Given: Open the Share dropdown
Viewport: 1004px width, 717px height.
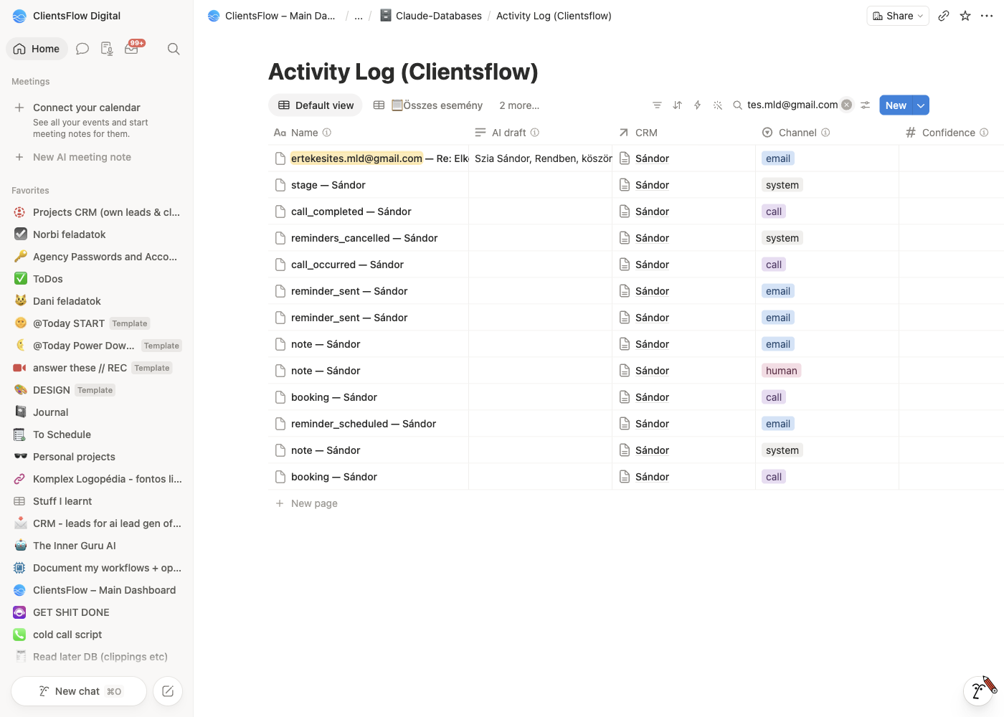Looking at the screenshot, I should (x=898, y=16).
